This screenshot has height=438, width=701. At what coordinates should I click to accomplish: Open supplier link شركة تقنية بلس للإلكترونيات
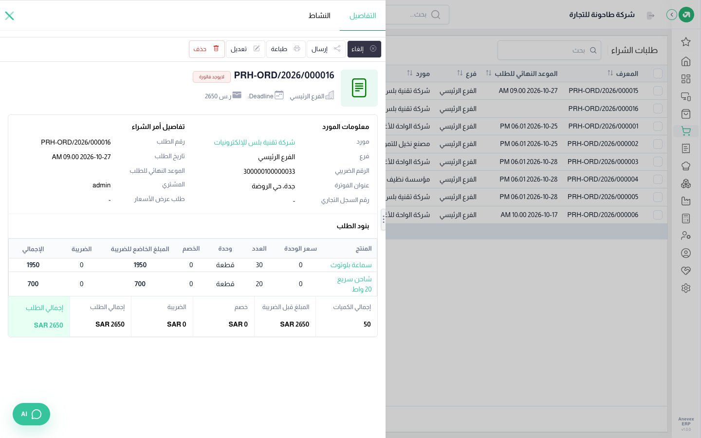[x=255, y=142]
